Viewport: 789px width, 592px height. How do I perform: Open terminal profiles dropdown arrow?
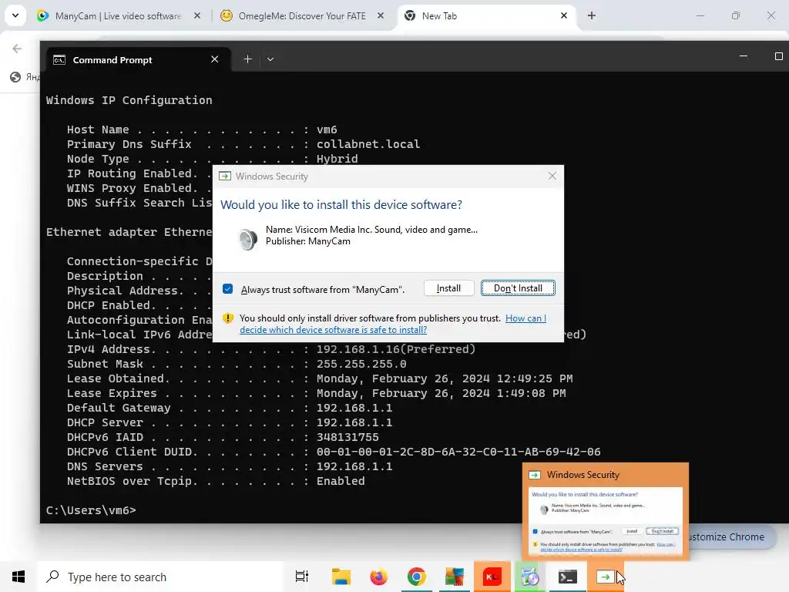pos(270,59)
